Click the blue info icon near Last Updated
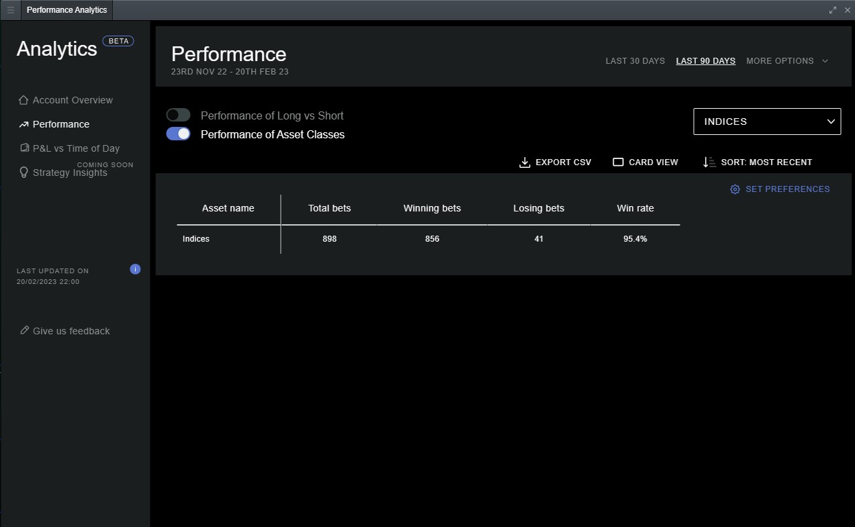Screen dimensions: 855x527 point(135,269)
